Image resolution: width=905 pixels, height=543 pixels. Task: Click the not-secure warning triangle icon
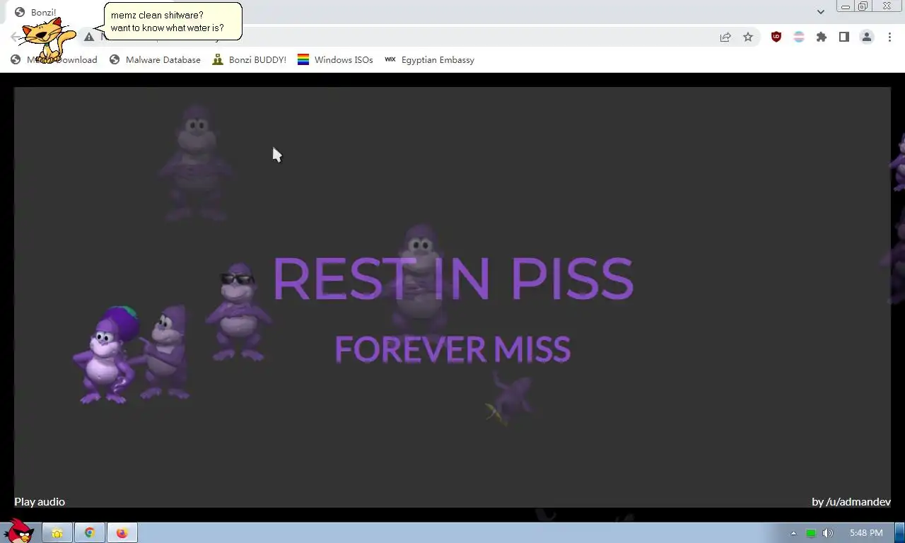pyautogui.click(x=89, y=37)
